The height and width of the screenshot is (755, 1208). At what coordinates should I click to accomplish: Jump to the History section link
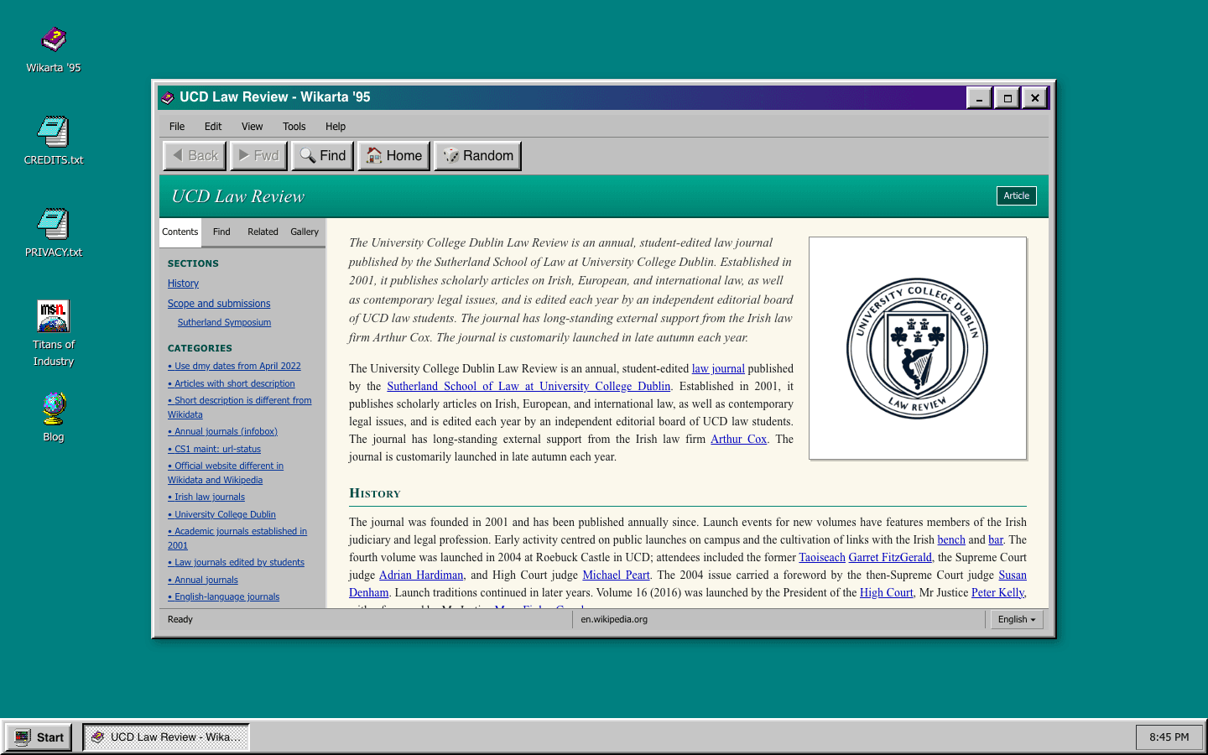(x=183, y=284)
